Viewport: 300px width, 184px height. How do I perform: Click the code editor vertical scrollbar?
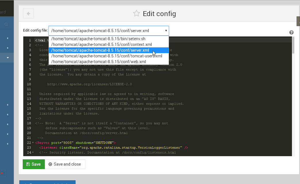click(293, 45)
